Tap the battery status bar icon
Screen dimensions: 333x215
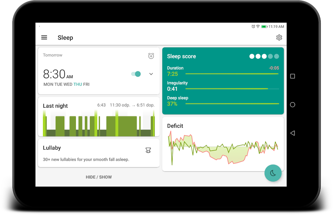[264, 27]
